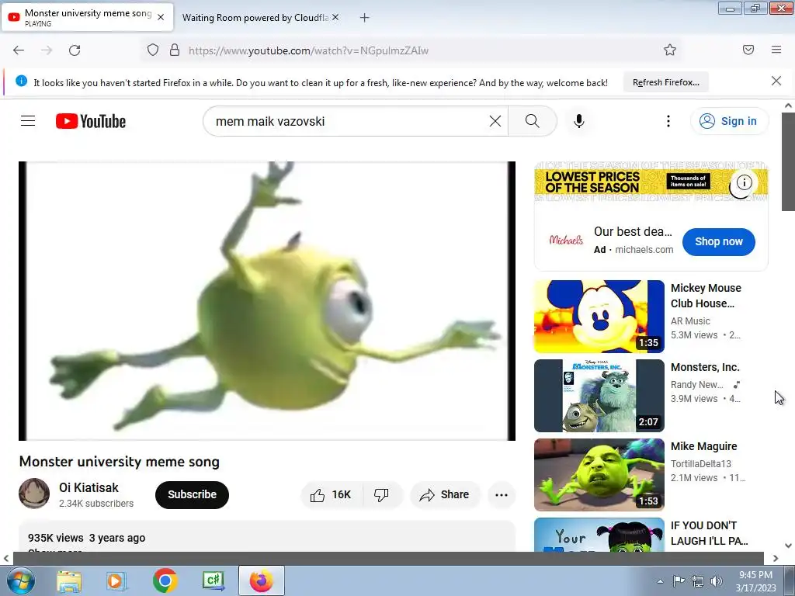Click the TortillaDelta13 channel name
795x596 pixels.
pyautogui.click(x=701, y=464)
